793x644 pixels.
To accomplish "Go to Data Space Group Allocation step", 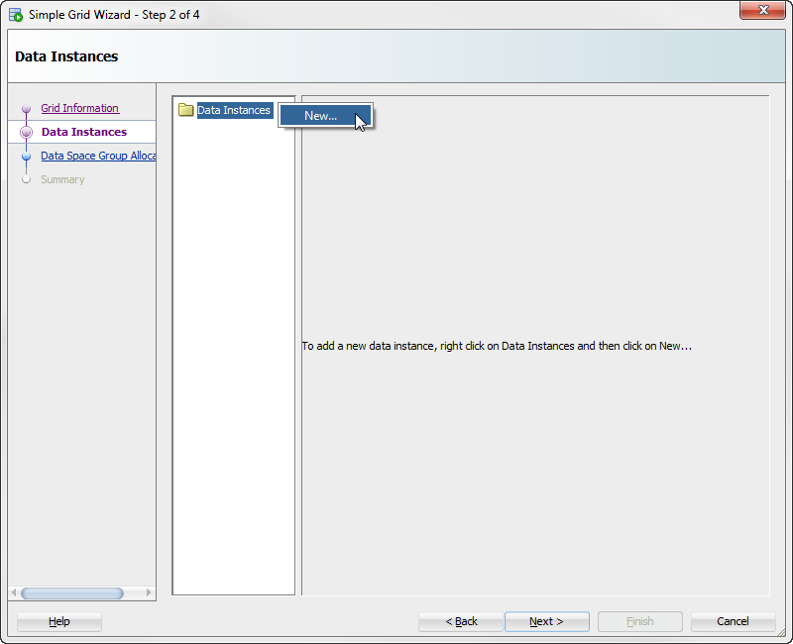I will coord(98,156).
